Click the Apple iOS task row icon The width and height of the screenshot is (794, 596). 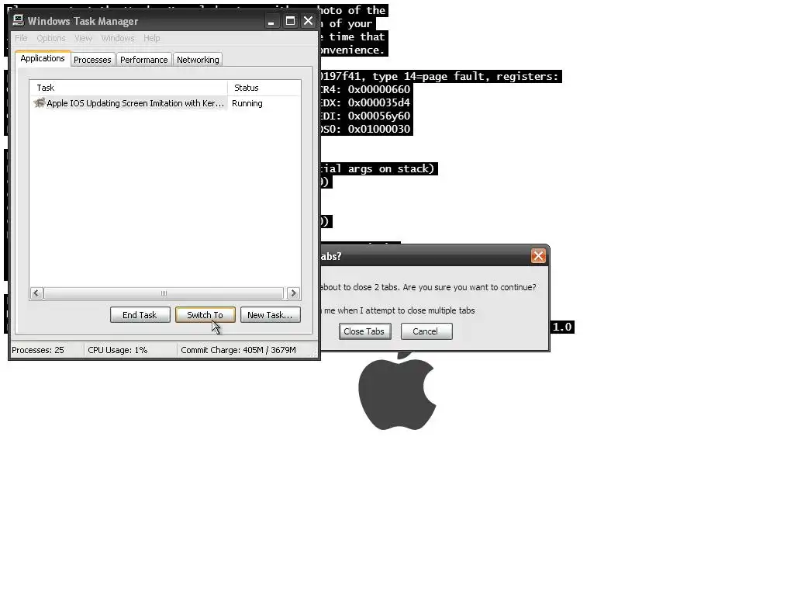pyautogui.click(x=39, y=103)
